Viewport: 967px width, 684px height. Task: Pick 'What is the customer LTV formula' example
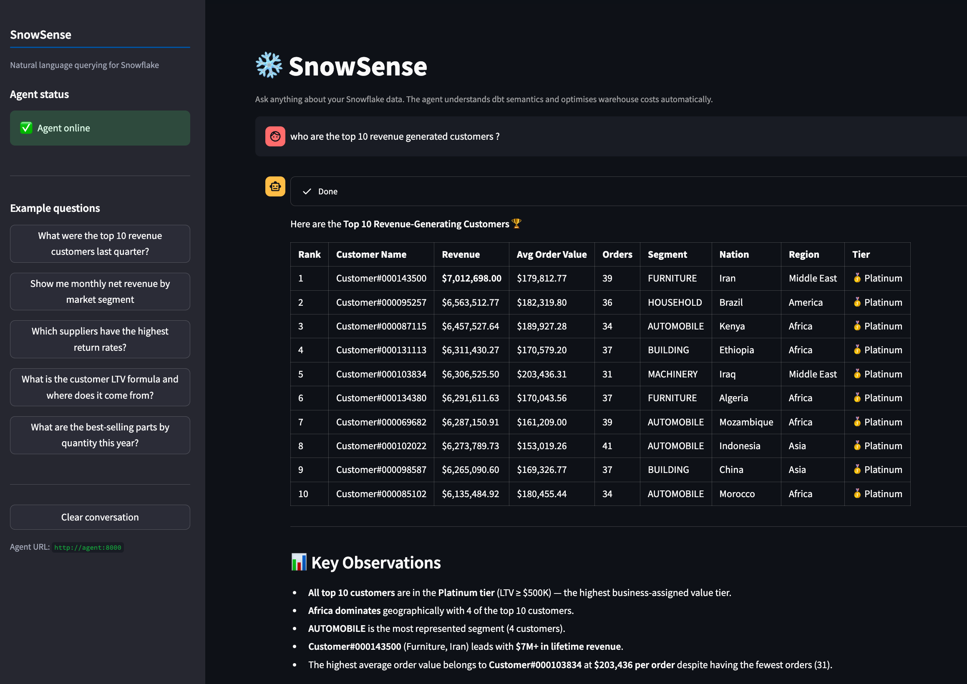pos(100,387)
